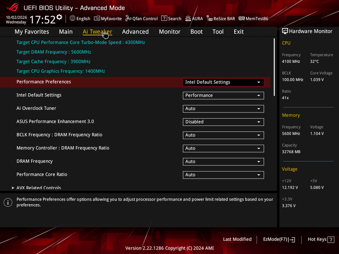Select the Ai Tweaker tab
This screenshot has width=339, height=254.
[x=97, y=32]
